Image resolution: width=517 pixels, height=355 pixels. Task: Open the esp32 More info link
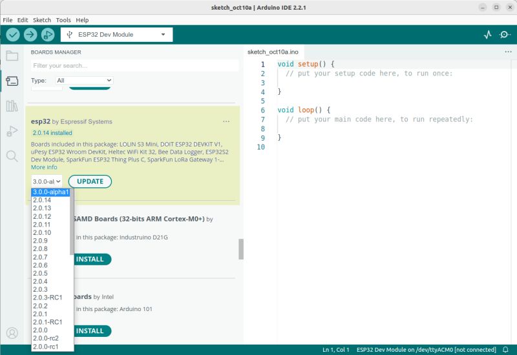point(44,167)
